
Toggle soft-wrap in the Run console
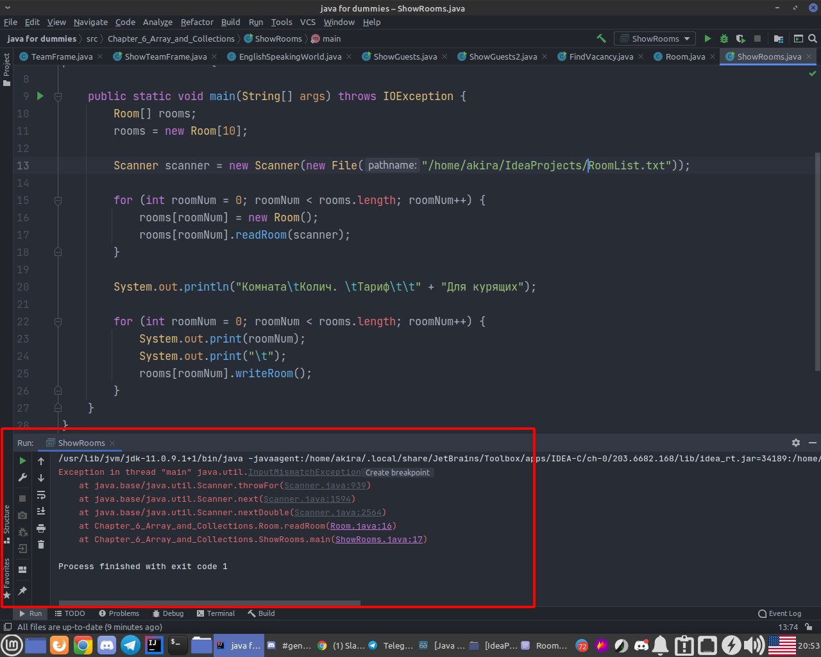pyautogui.click(x=41, y=495)
